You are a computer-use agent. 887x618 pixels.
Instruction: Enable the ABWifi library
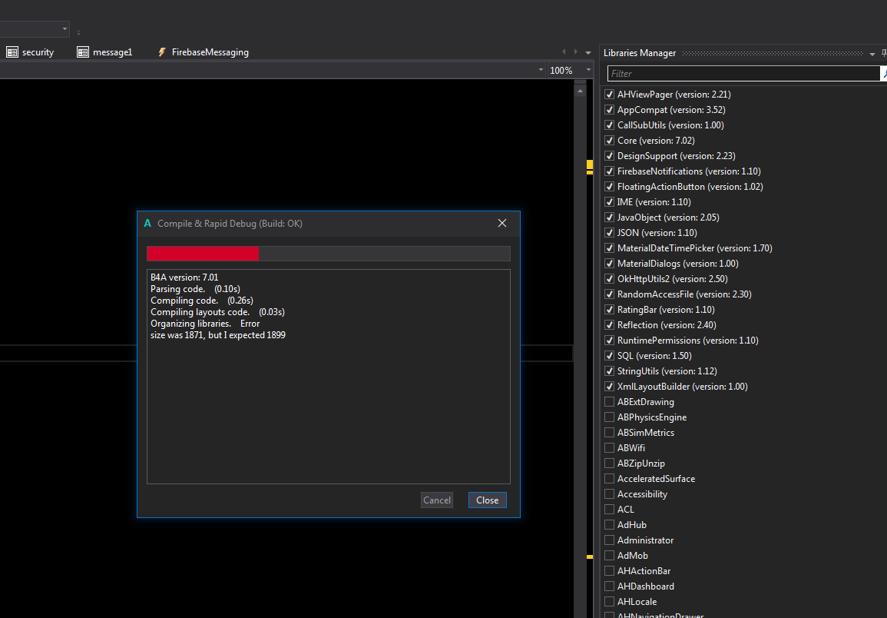(x=609, y=447)
